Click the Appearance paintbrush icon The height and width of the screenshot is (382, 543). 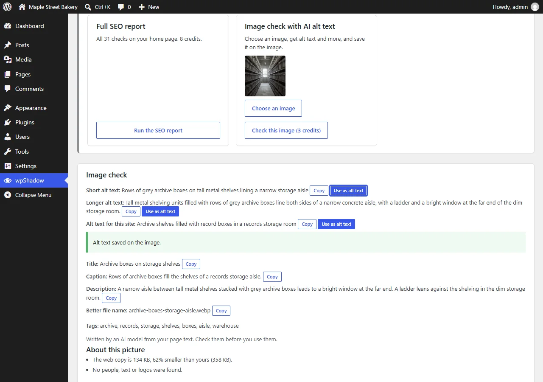pyautogui.click(x=8, y=108)
